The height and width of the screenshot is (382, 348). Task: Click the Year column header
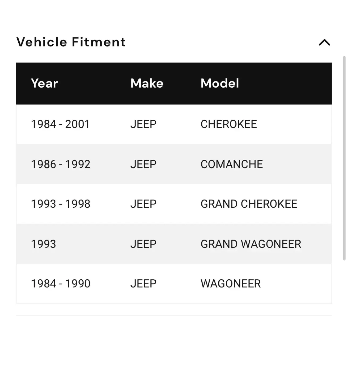pyautogui.click(x=44, y=83)
